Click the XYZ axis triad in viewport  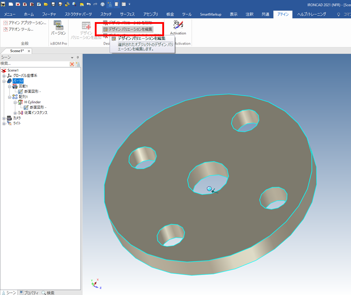pyautogui.click(x=95, y=283)
